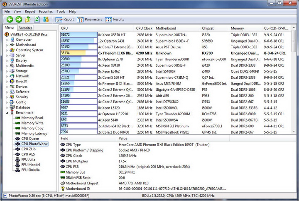Open the CPU AES benchmark

25,154
